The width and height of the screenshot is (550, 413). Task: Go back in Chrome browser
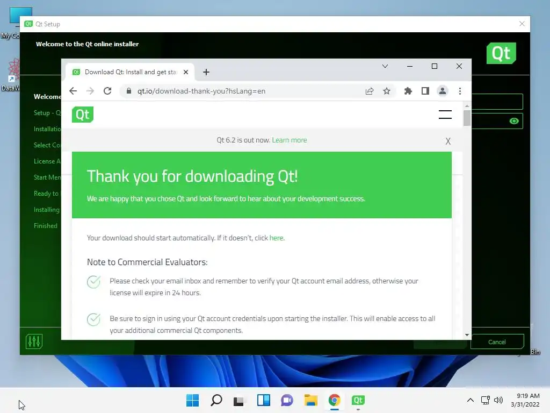[x=73, y=91]
